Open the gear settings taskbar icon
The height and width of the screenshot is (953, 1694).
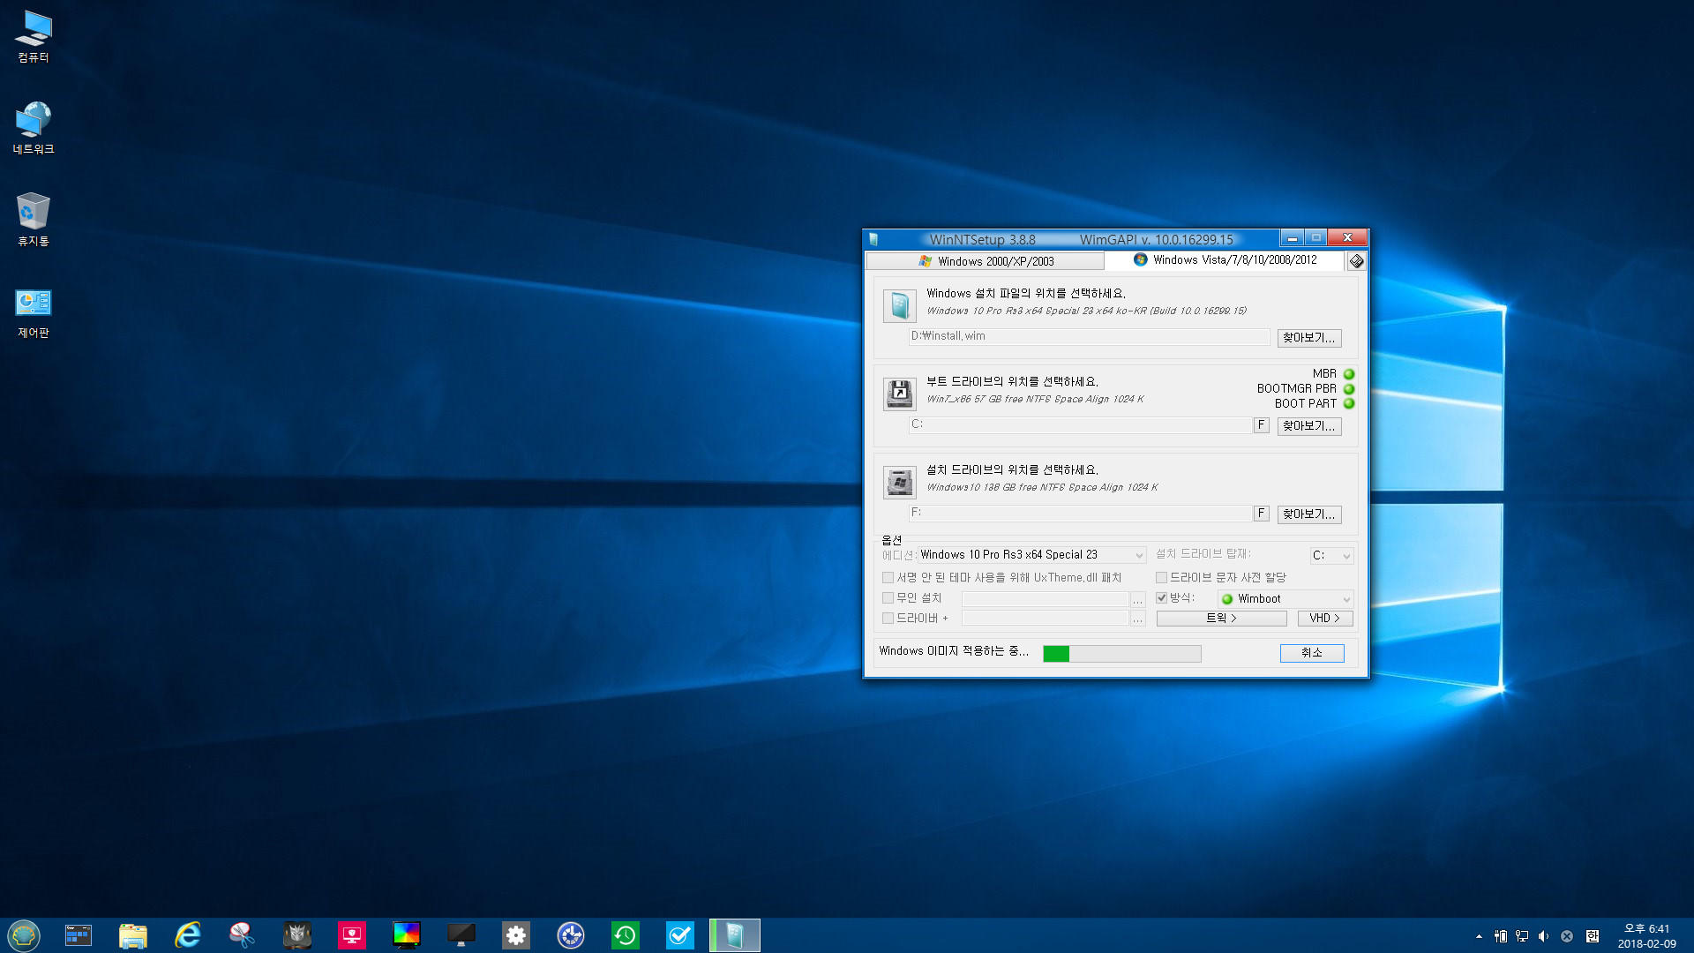[x=516, y=935]
